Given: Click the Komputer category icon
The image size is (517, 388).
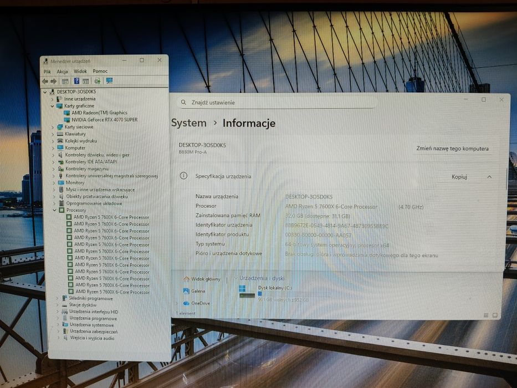Looking at the screenshot, I should coord(60,148).
